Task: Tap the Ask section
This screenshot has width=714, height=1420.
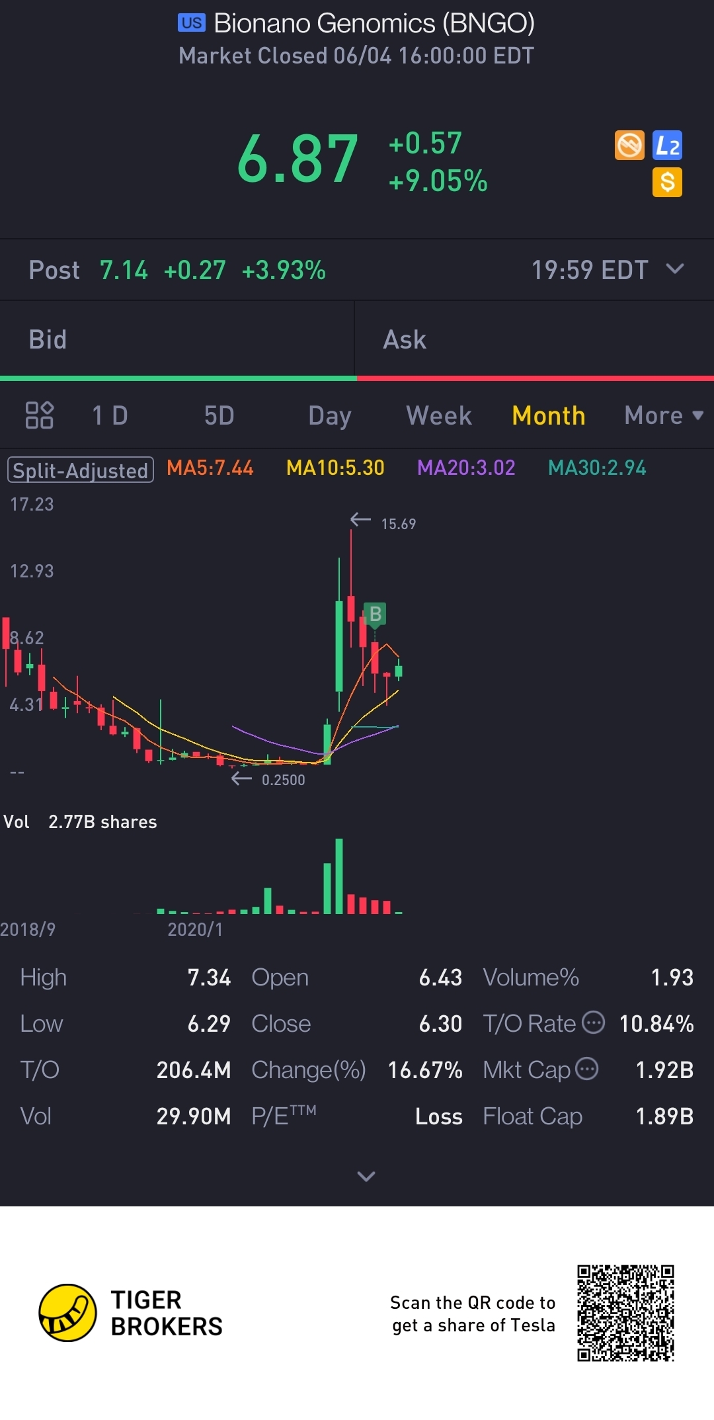Action: coord(534,339)
